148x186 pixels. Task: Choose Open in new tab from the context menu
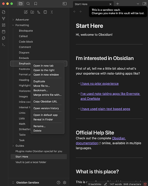pyautogui.click(x=44, y=66)
